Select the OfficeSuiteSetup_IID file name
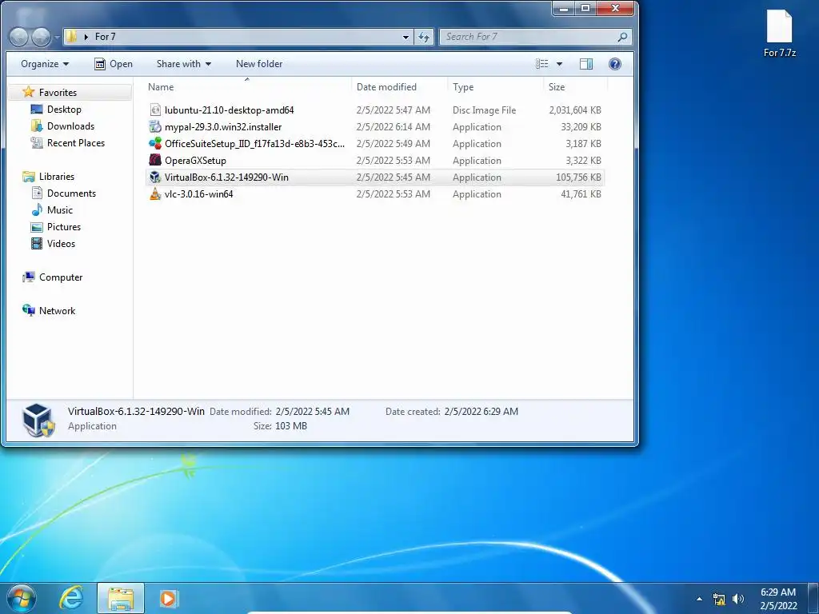 coord(254,144)
